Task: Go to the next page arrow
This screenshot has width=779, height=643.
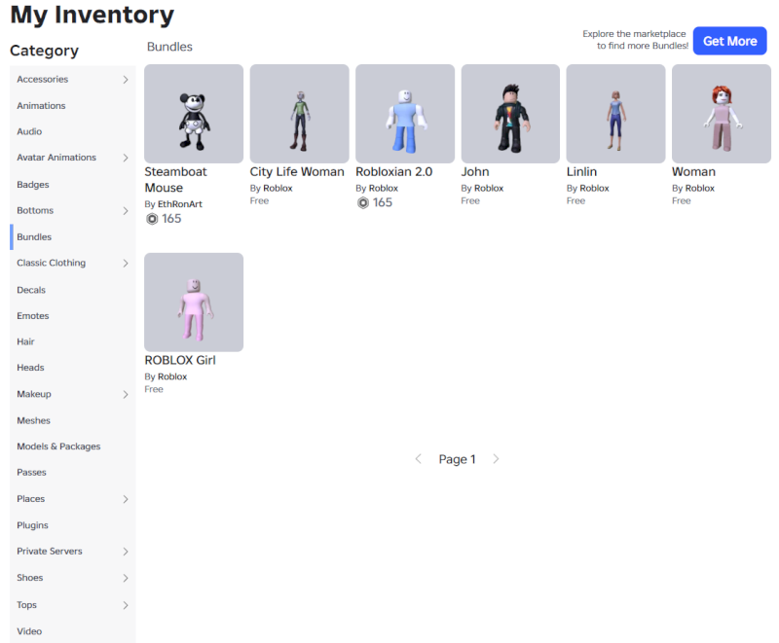Action: coord(496,459)
